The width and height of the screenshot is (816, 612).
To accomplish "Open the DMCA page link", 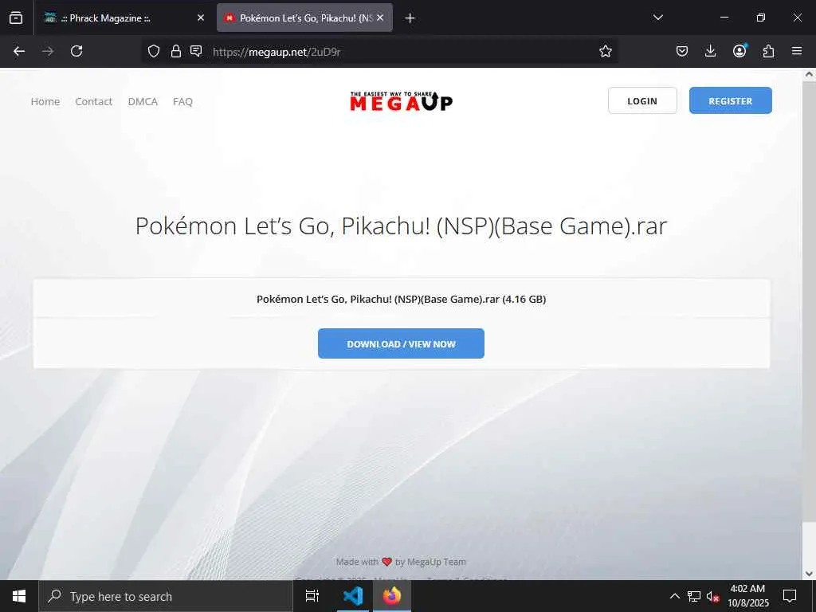I will point(143,101).
